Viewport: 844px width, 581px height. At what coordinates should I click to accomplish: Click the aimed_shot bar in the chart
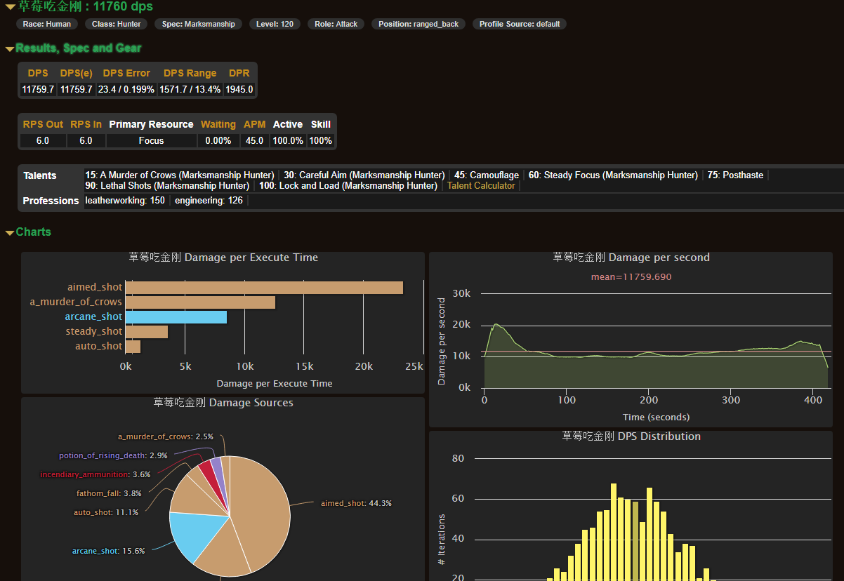tap(264, 288)
